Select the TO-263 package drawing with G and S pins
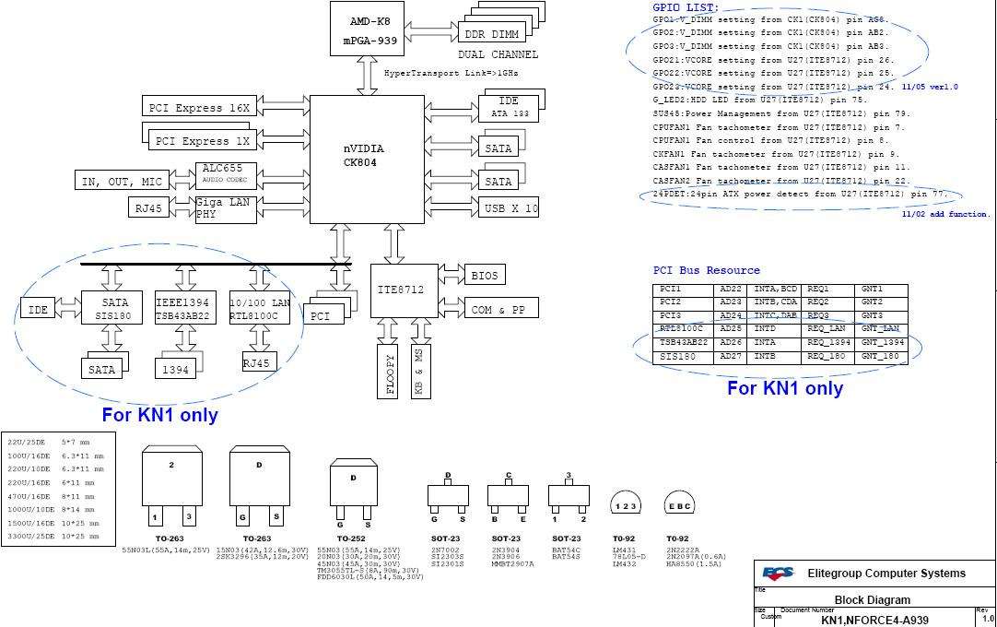The height and width of the screenshot is (627, 997). click(x=260, y=486)
